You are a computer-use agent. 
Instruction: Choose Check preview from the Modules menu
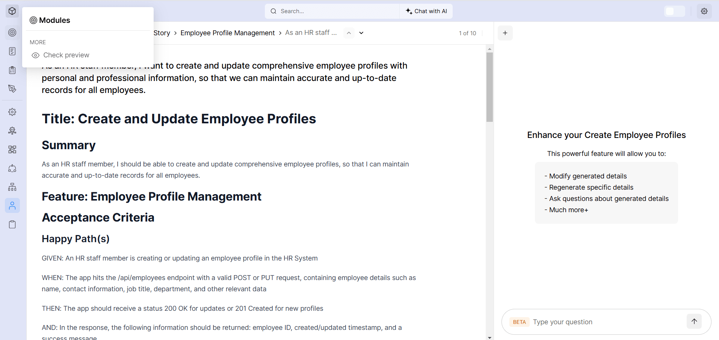(66, 55)
